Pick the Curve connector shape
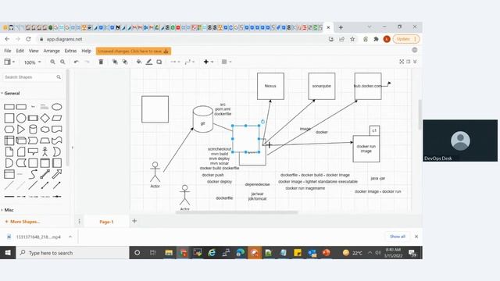500x281 pixels. [x=33, y=174]
